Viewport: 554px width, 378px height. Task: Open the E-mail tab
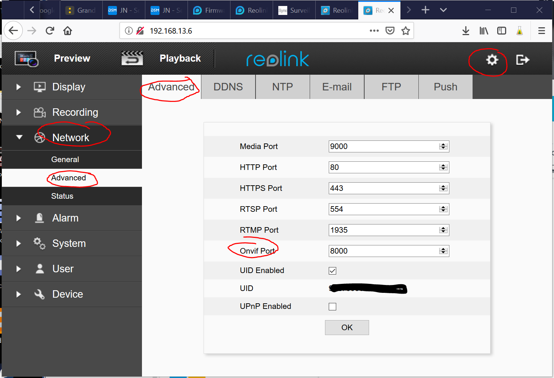pos(337,87)
